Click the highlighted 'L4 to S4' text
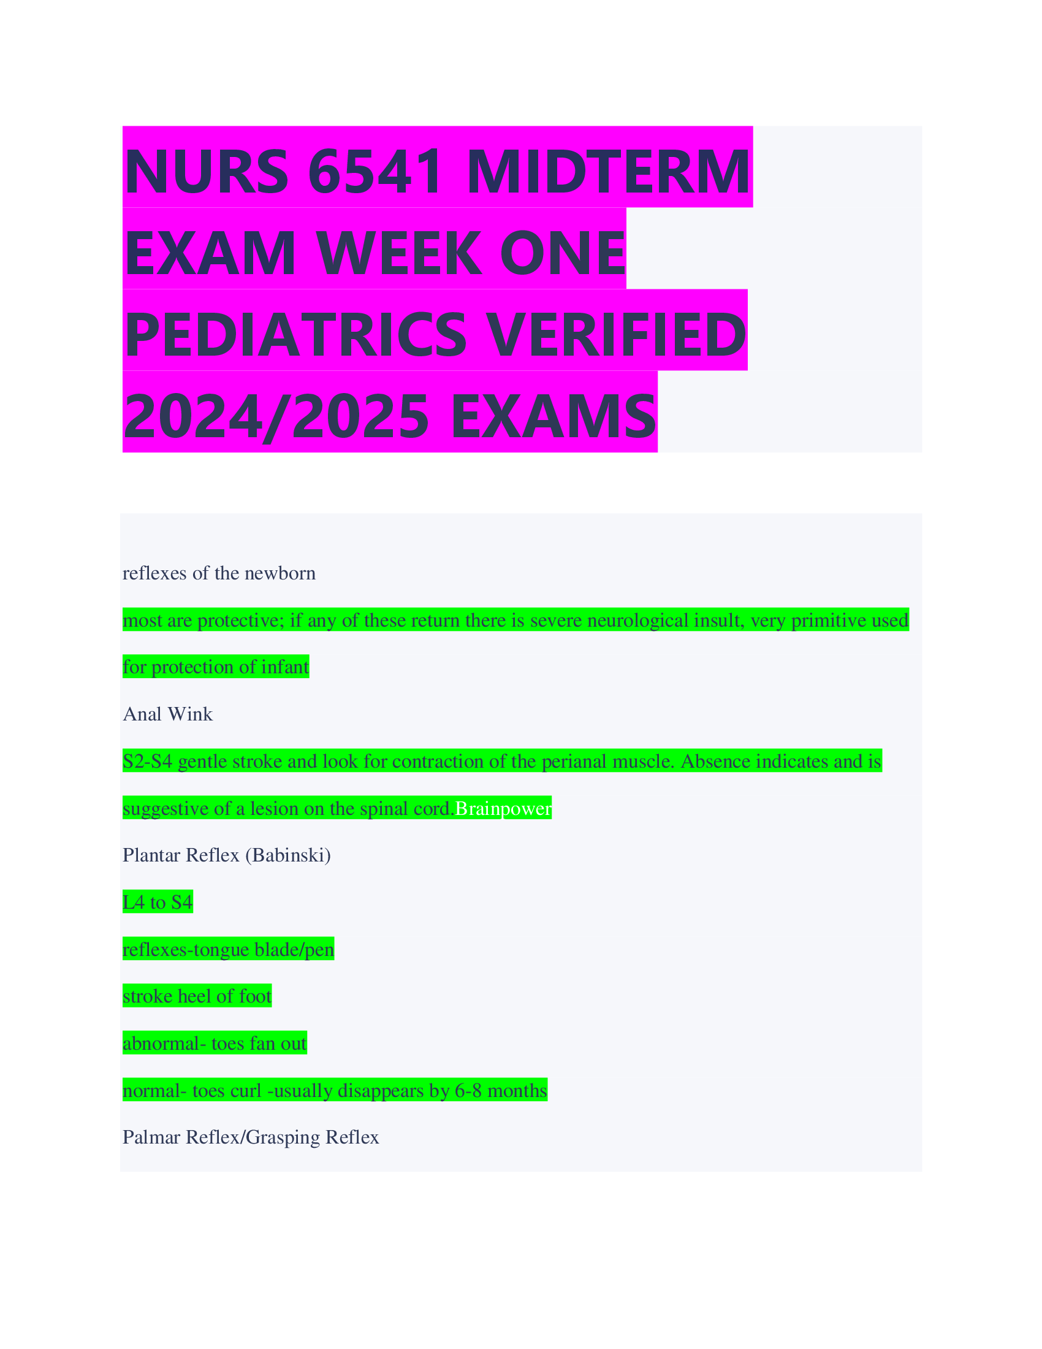This screenshot has height=1349, width=1042. pos(158,903)
